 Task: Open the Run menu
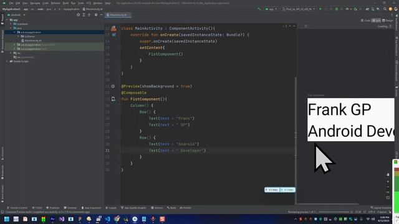click(74, 3)
